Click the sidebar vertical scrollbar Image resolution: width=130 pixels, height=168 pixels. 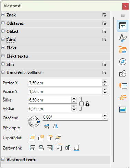click(114, 89)
